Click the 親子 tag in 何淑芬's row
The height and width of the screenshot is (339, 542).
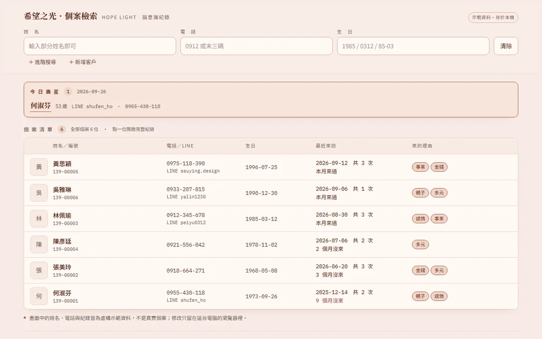click(x=421, y=296)
